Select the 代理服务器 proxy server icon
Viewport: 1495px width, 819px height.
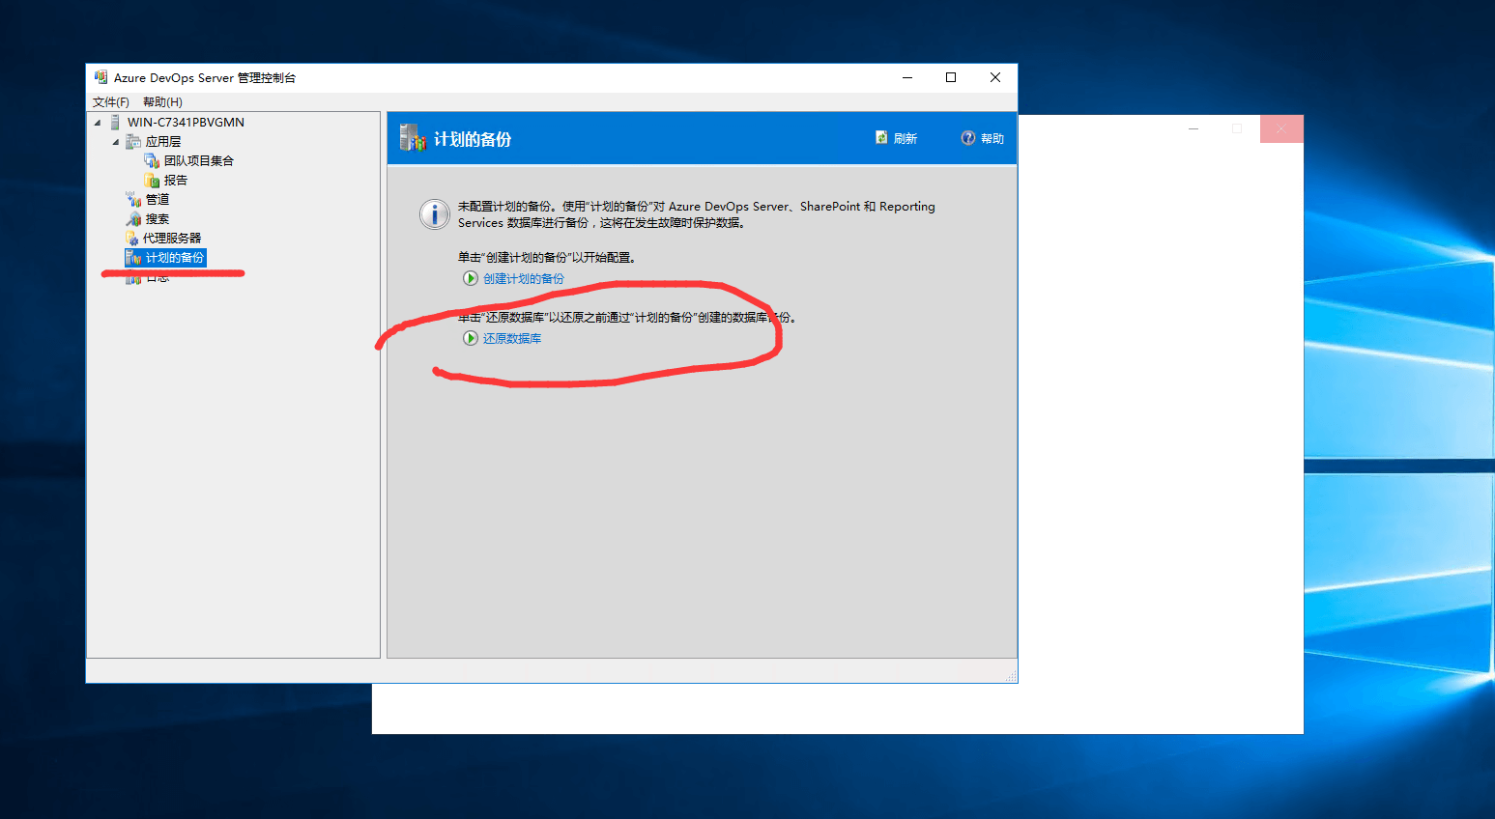tap(132, 239)
